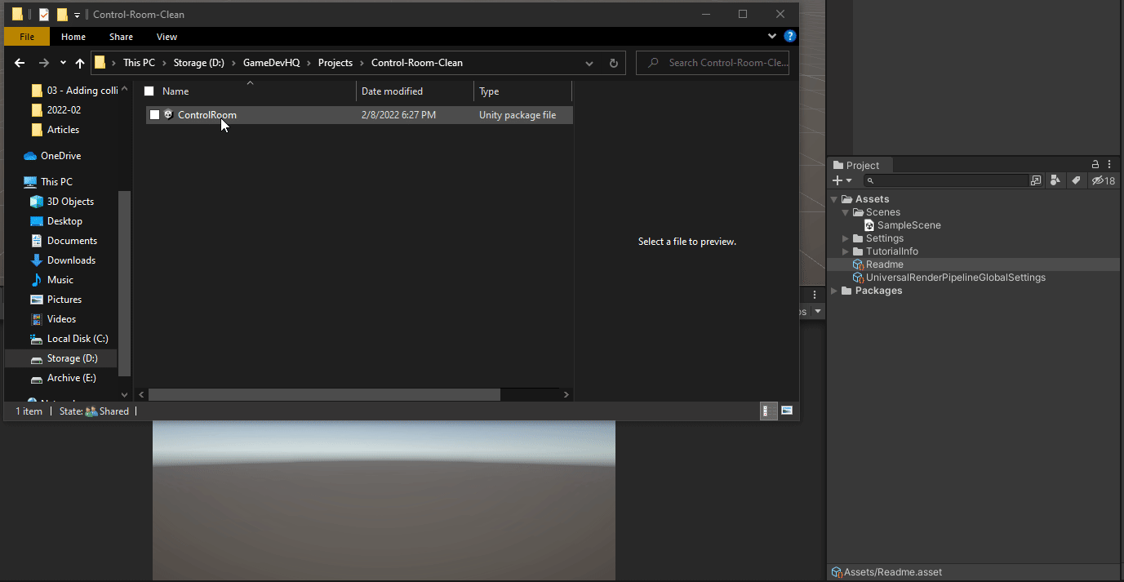Open Desktop in navigation pane
1124x582 pixels.
click(x=56, y=221)
